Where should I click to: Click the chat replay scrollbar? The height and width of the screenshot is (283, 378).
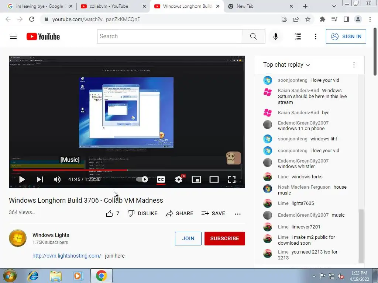tap(361, 236)
